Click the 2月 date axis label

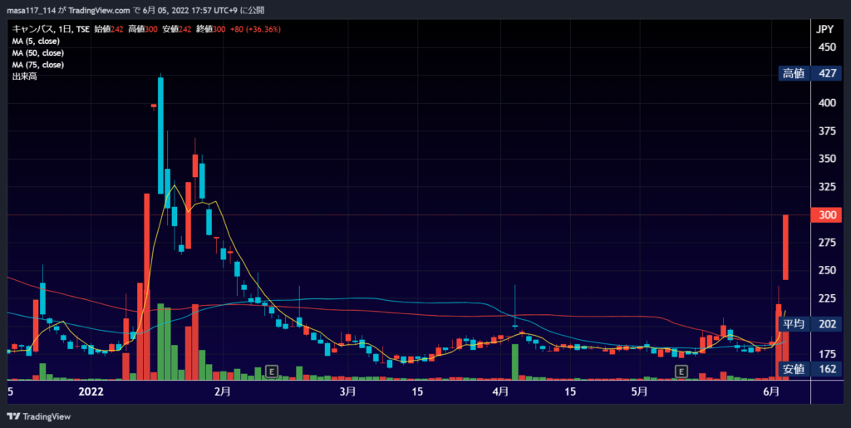(223, 391)
